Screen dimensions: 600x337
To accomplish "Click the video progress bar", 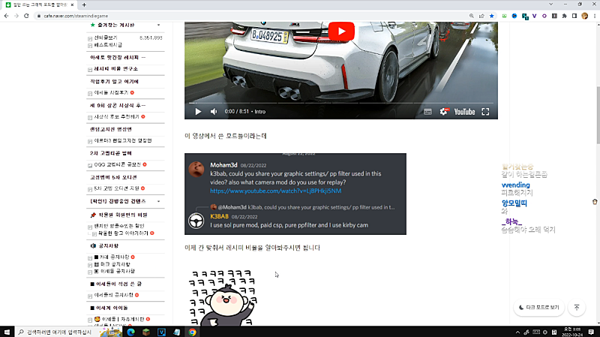I will (340, 102).
